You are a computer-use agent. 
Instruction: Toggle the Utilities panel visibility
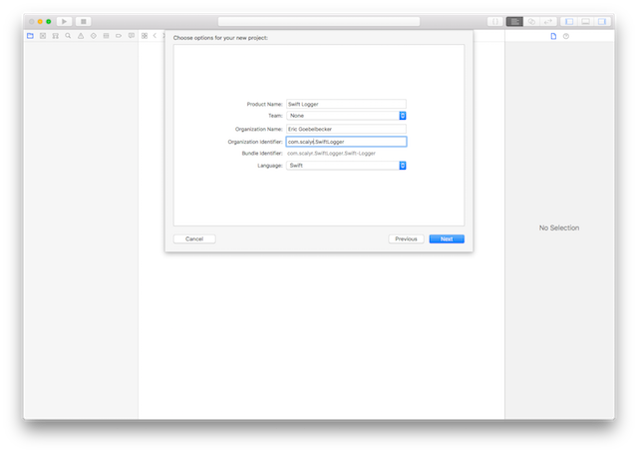[x=602, y=21]
